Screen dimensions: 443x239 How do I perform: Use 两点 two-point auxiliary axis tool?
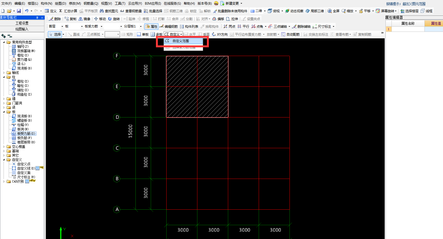coord(229,26)
